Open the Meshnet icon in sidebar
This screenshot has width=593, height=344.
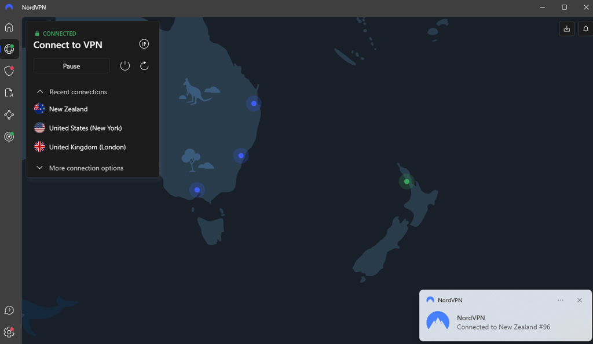click(x=9, y=114)
